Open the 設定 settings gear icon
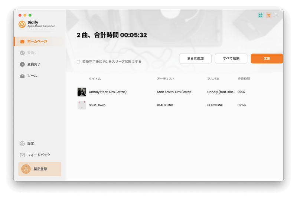This screenshot has width=297, height=199. point(22,144)
